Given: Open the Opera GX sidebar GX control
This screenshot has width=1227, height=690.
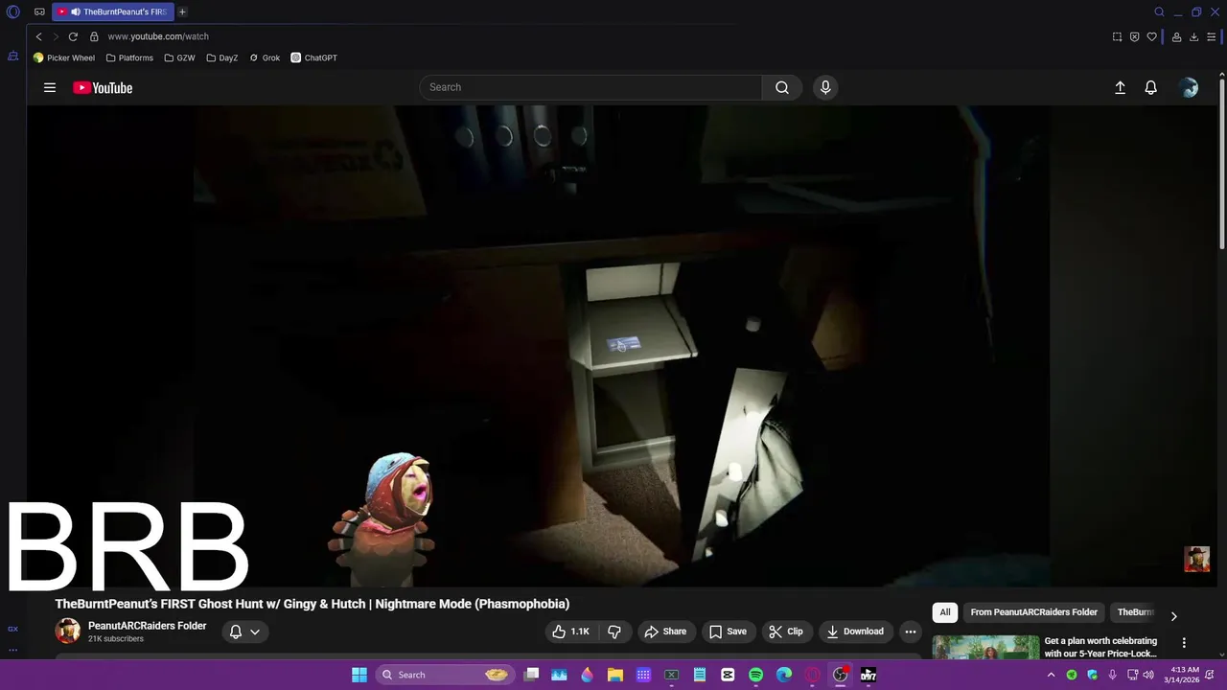Looking at the screenshot, I should tap(13, 629).
